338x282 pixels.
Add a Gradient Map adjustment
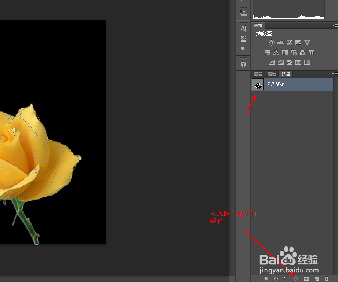pyautogui.click(x=307, y=62)
